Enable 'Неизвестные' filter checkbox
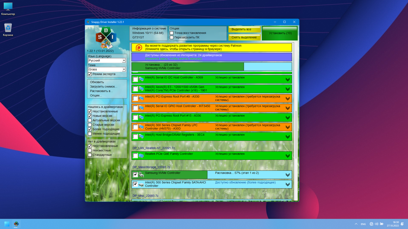The height and width of the screenshot is (229, 408). 90,150
